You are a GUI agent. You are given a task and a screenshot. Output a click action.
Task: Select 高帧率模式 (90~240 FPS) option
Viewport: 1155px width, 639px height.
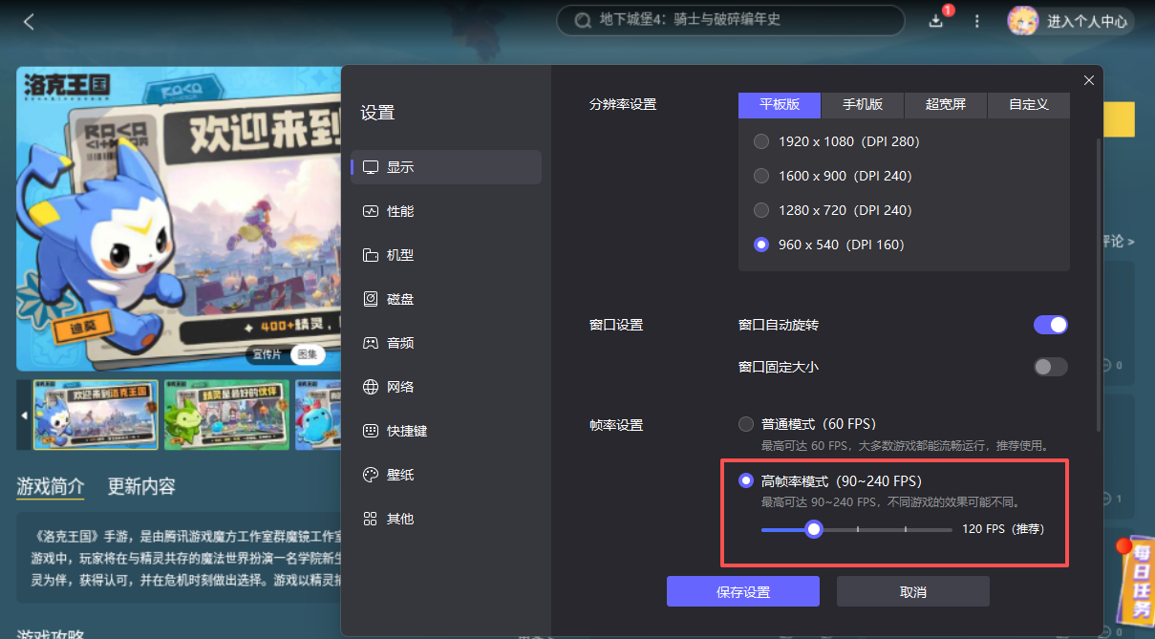pyautogui.click(x=830, y=480)
